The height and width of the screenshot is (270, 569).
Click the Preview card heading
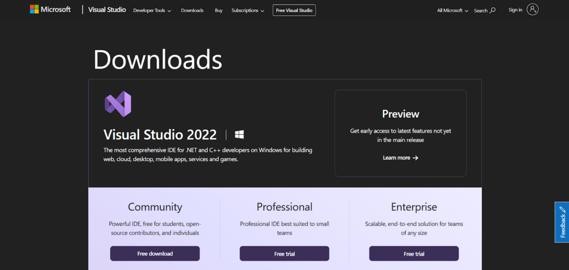coord(401,114)
